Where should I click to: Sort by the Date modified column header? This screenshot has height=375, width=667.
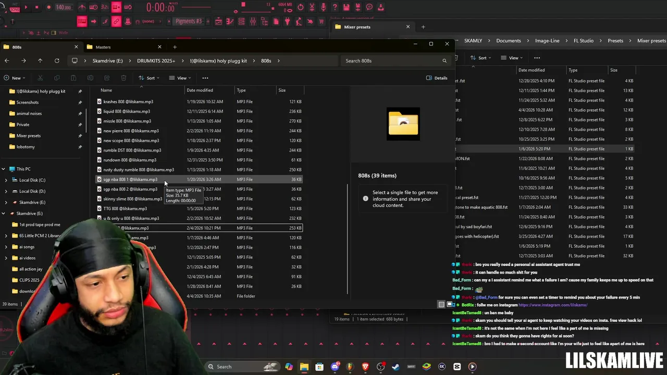(209, 90)
